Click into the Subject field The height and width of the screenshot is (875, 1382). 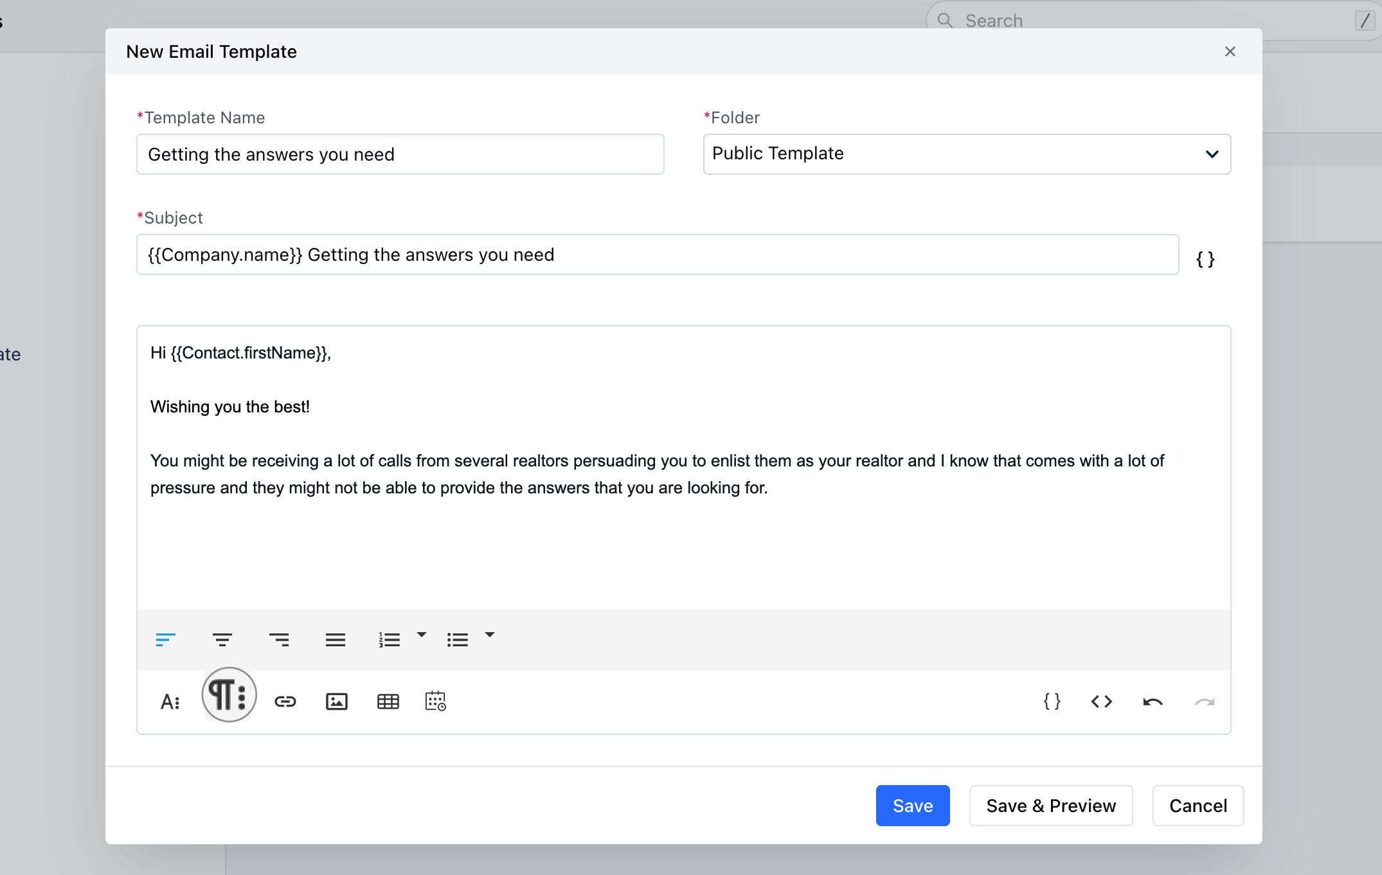tap(657, 255)
